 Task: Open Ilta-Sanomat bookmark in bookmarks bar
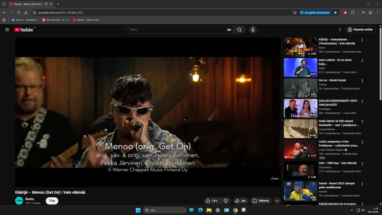56,20
